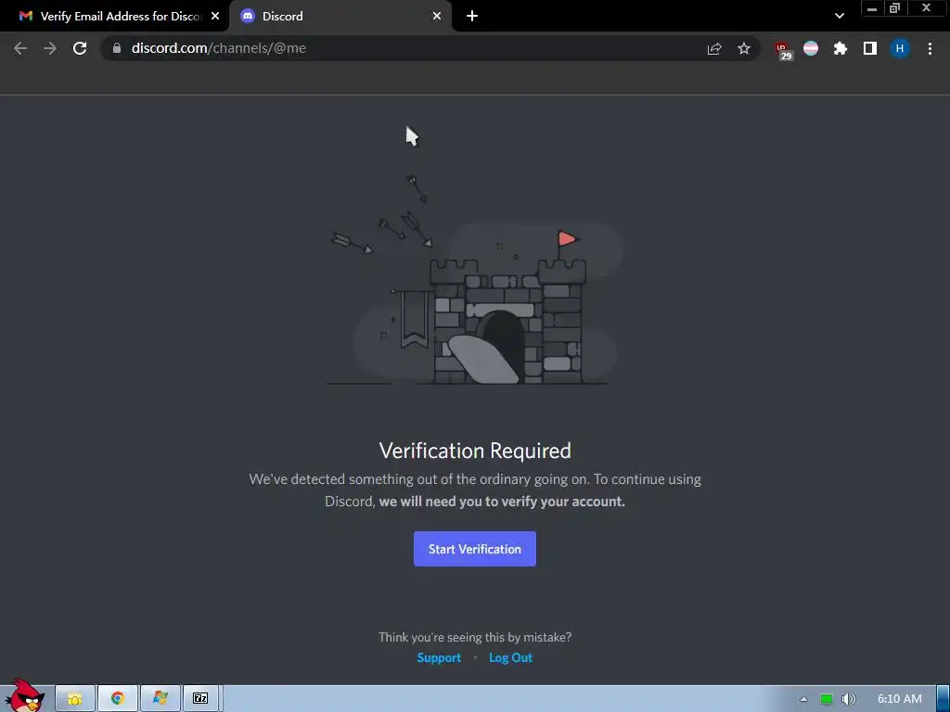Open the H profile avatar
Viewport: 950px width, 712px height.
[x=900, y=48]
